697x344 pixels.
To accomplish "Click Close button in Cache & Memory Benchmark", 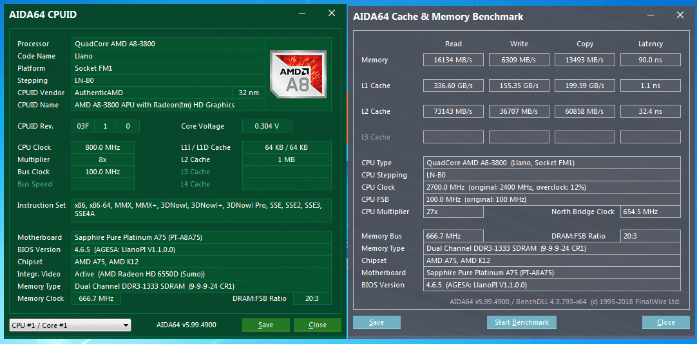I will (666, 322).
